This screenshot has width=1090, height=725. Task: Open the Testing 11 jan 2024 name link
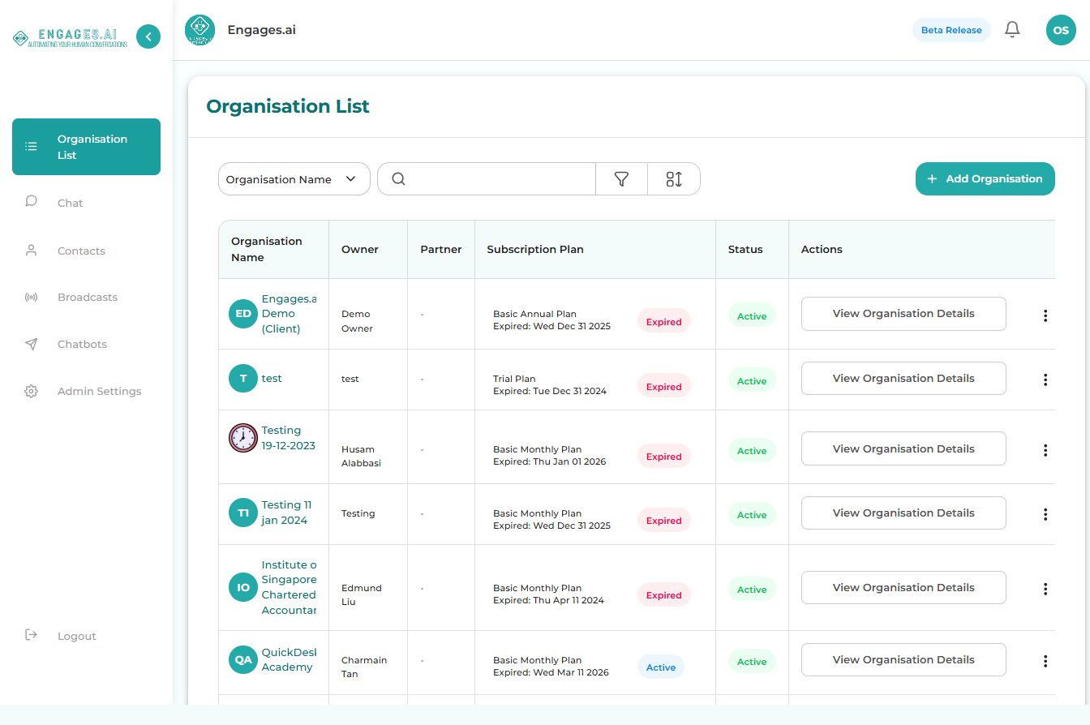pos(286,513)
